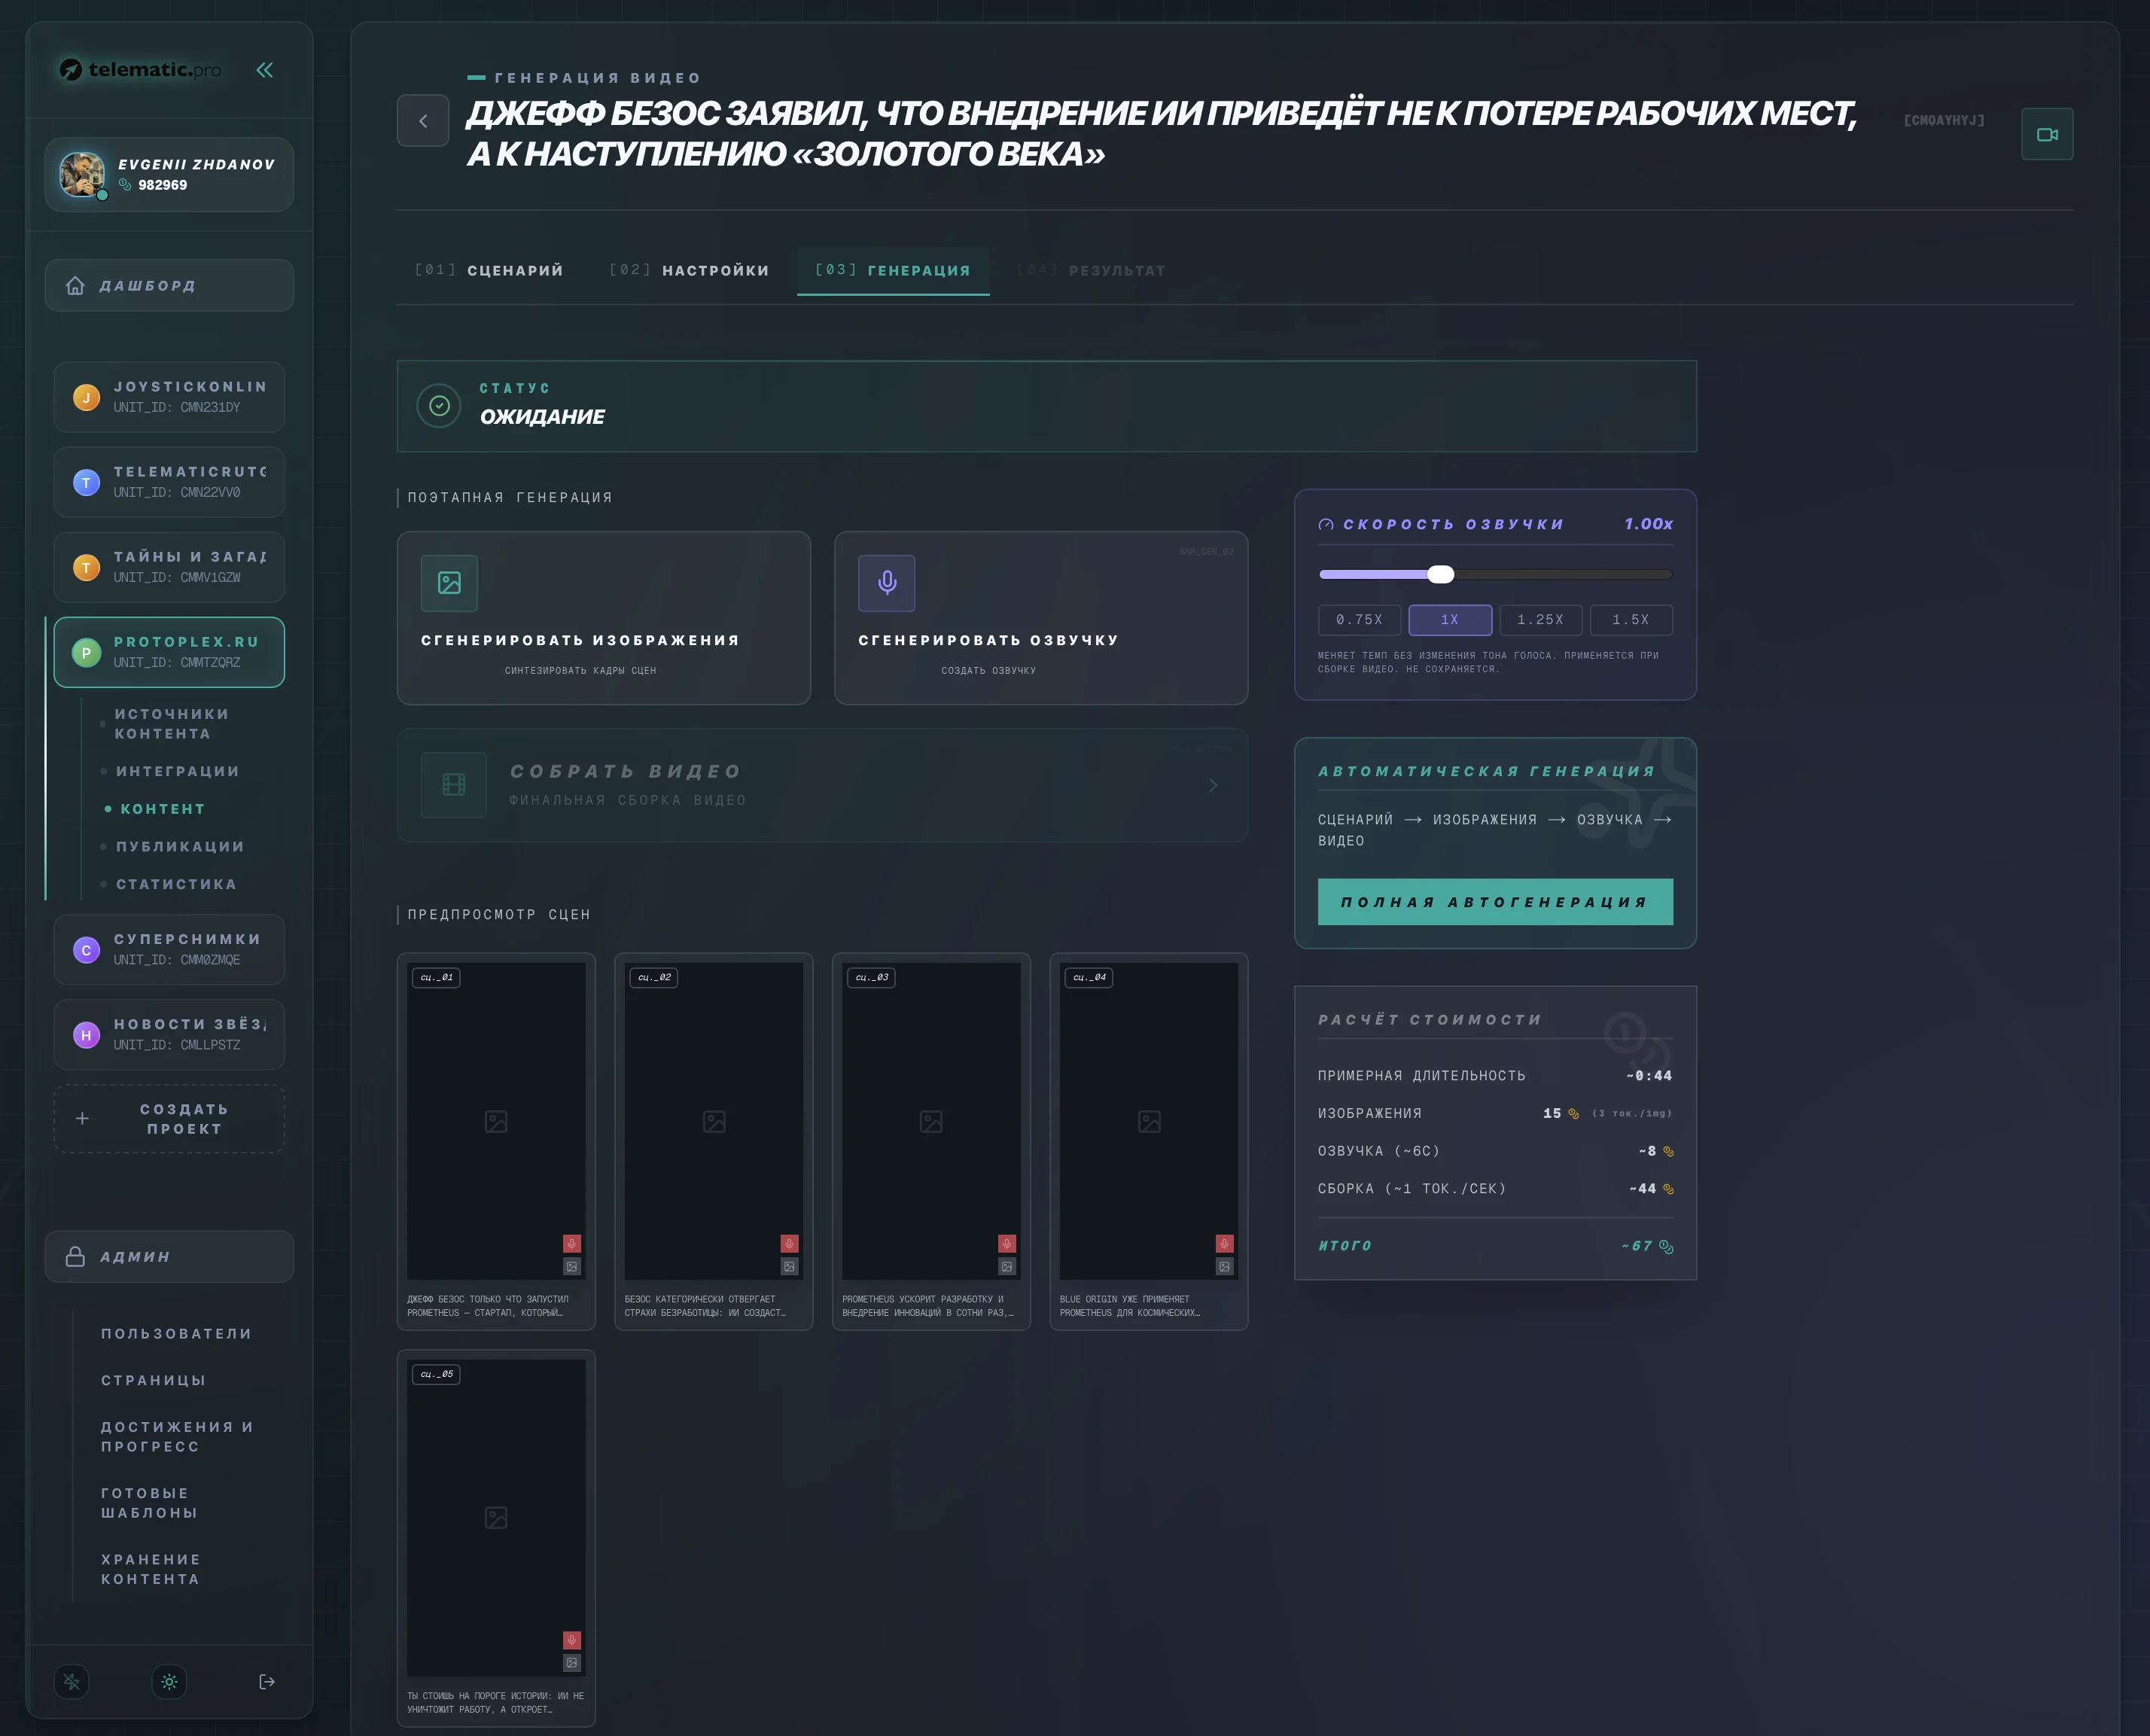Switch to the Сценарий tab
Screen dimensions: 2150x1736
[x=489, y=270]
